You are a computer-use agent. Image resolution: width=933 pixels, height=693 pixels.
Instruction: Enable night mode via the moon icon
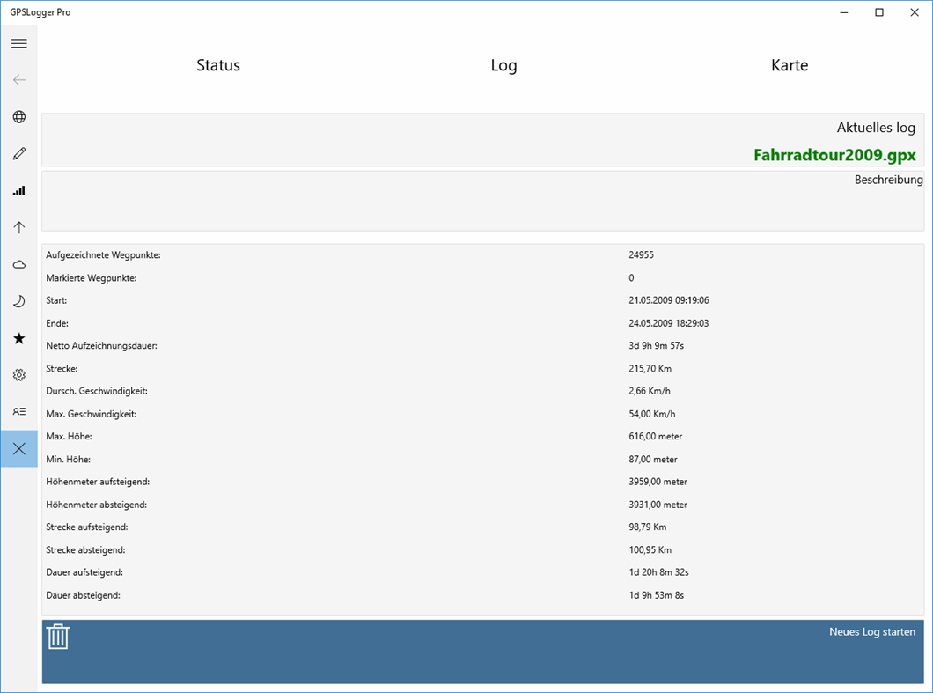(x=18, y=301)
